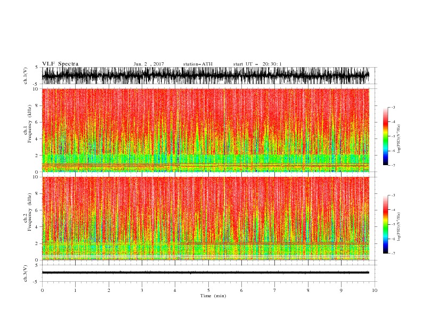This screenshot has width=422, height=326.
Task: Click the "Time (min)" axis label
Action: [213, 296]
